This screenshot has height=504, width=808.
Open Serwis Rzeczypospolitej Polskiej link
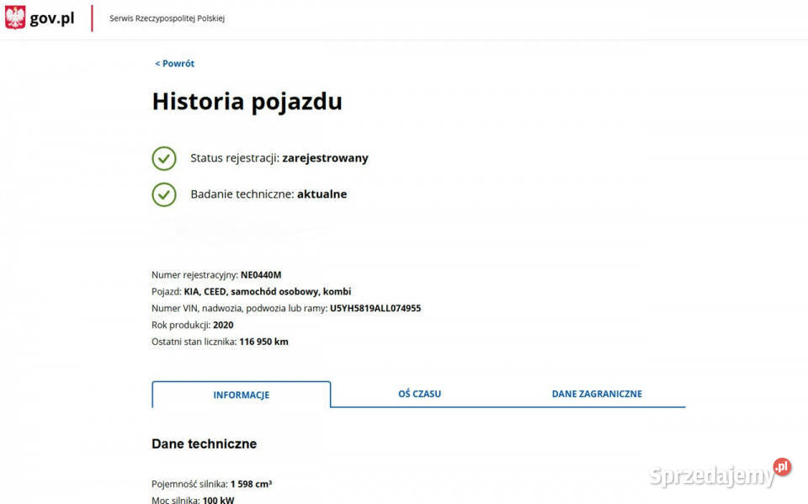point(166,17)
